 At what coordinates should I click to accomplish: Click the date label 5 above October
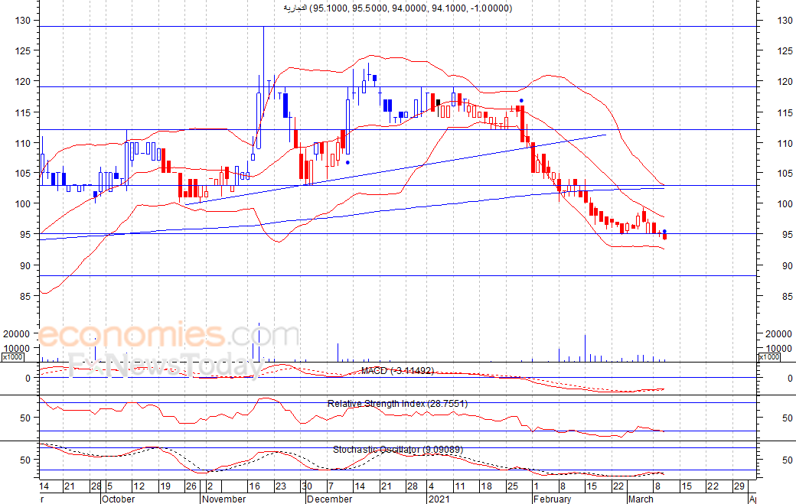[109, 486]
